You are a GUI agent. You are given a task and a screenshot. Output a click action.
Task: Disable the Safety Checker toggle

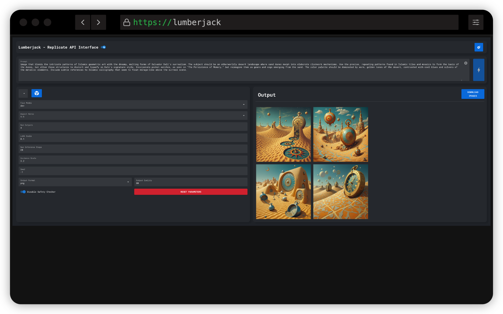pos(23,192)
